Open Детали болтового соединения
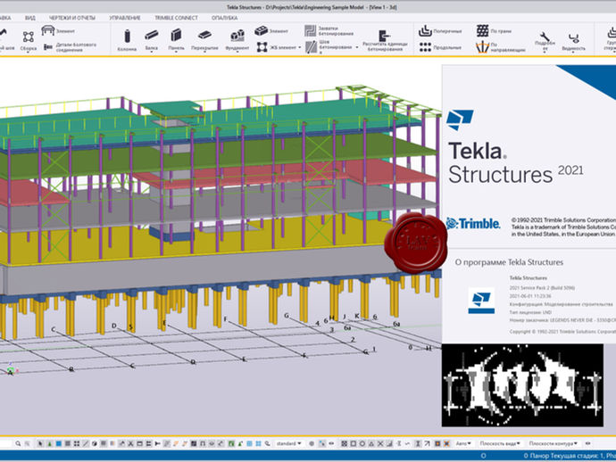Screen dimensions: 616x462 point(70,47)
